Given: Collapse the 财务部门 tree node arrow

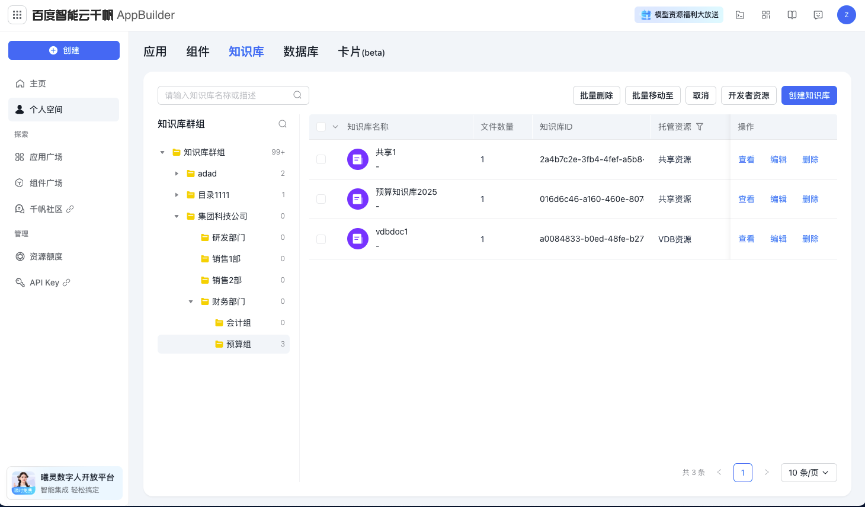Looking at the screenshot, I should tap(191, 301).
